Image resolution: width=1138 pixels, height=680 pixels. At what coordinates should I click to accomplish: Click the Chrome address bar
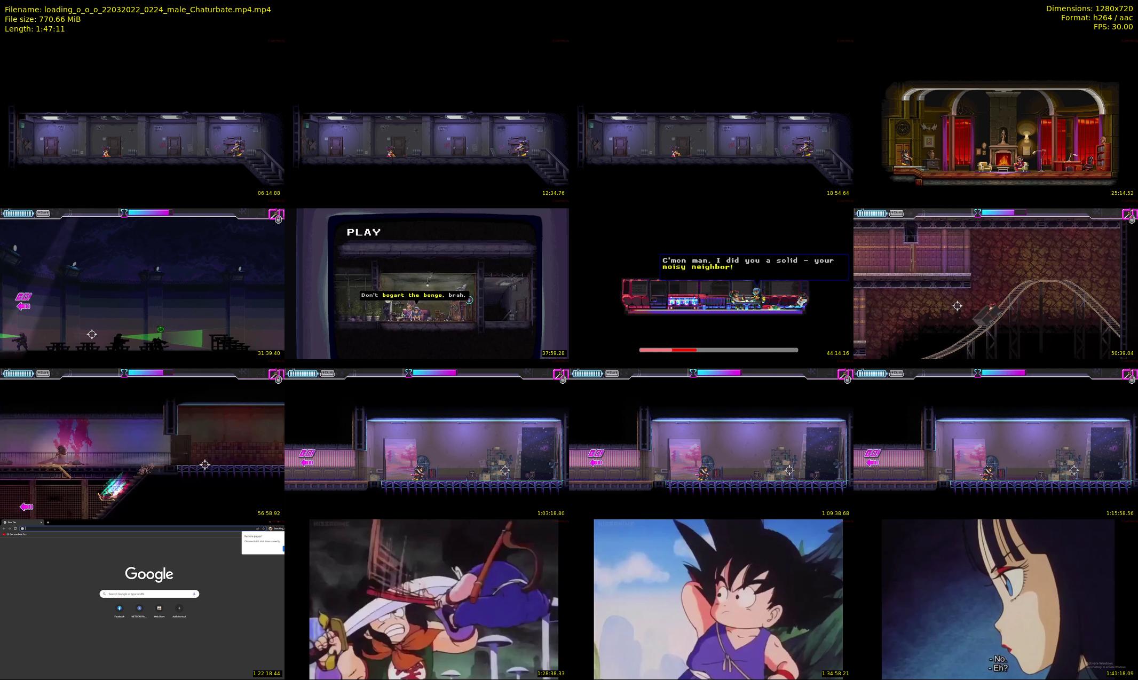coord(133,528)
